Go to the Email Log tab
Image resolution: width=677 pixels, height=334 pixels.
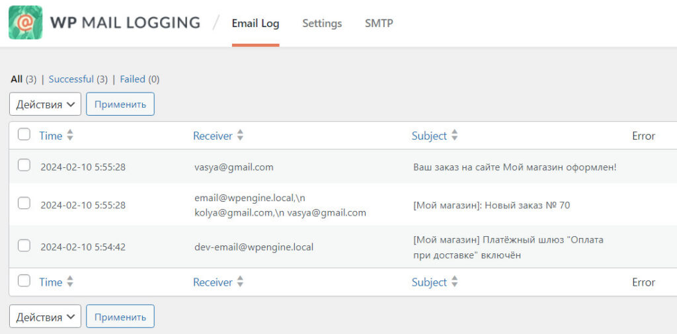click(x=255, y=23)
